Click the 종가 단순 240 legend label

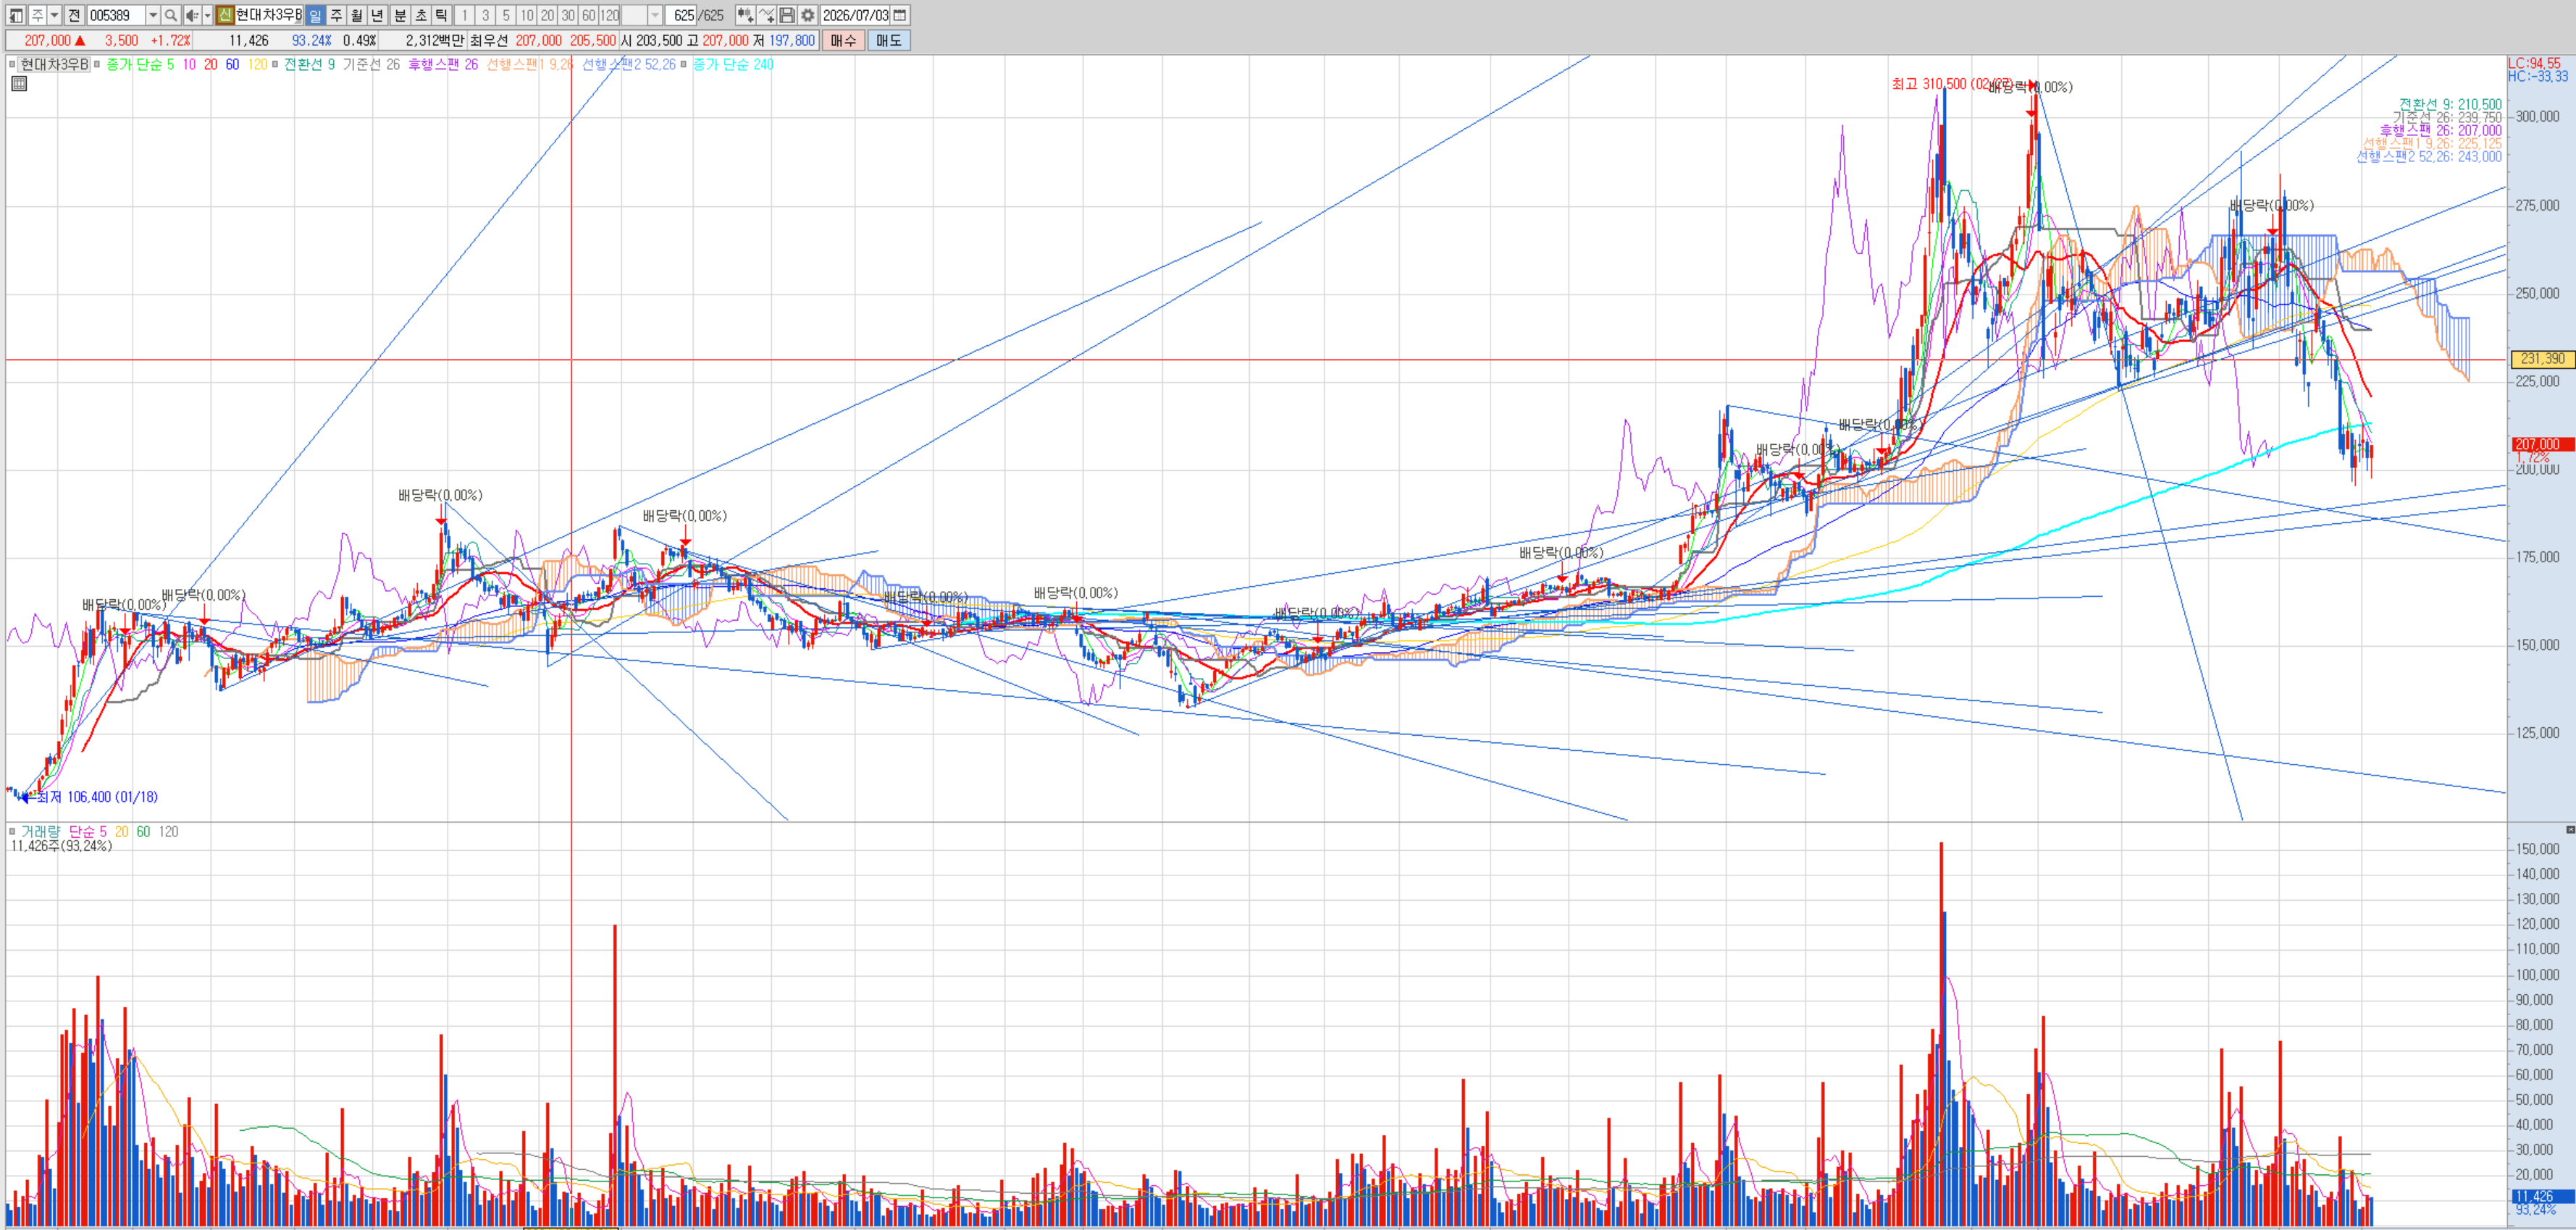733,64
